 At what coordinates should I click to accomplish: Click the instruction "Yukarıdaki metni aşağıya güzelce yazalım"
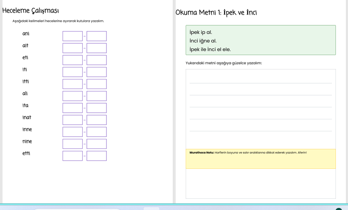click(224, 63)
